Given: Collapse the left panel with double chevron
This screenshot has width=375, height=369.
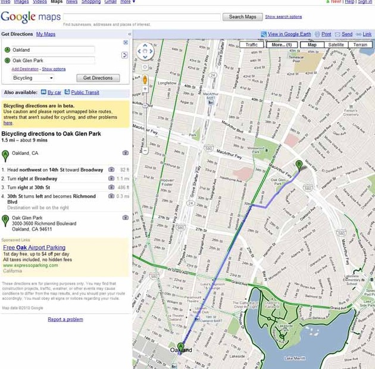Looking at the screenshot, I should click(129, 34).
